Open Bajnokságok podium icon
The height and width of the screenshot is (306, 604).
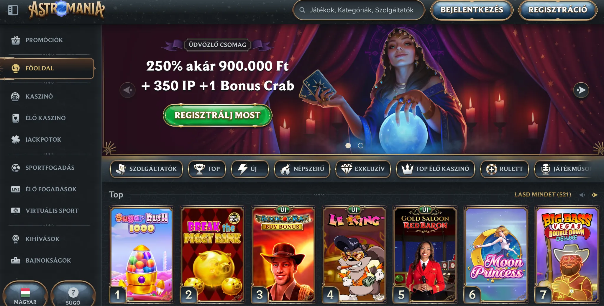16,261
